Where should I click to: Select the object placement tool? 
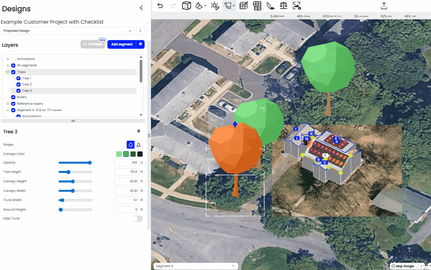(228, 5)
